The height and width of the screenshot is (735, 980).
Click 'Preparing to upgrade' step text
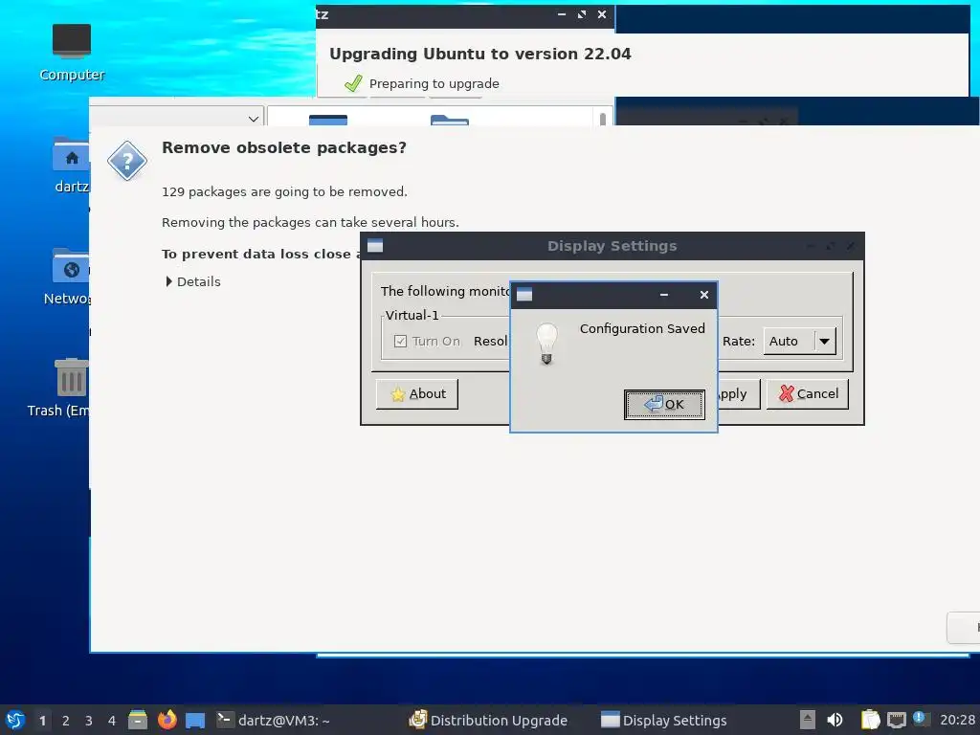click(434, 84)
